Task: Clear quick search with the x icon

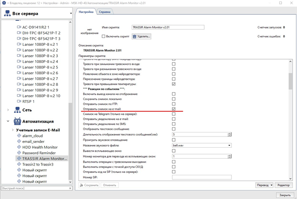Action: click(x=70, y=188)
